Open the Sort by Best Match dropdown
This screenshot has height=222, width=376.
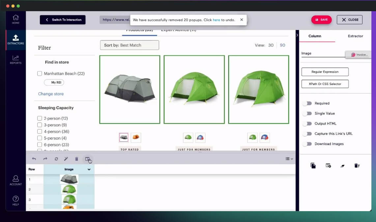(130, 45)
